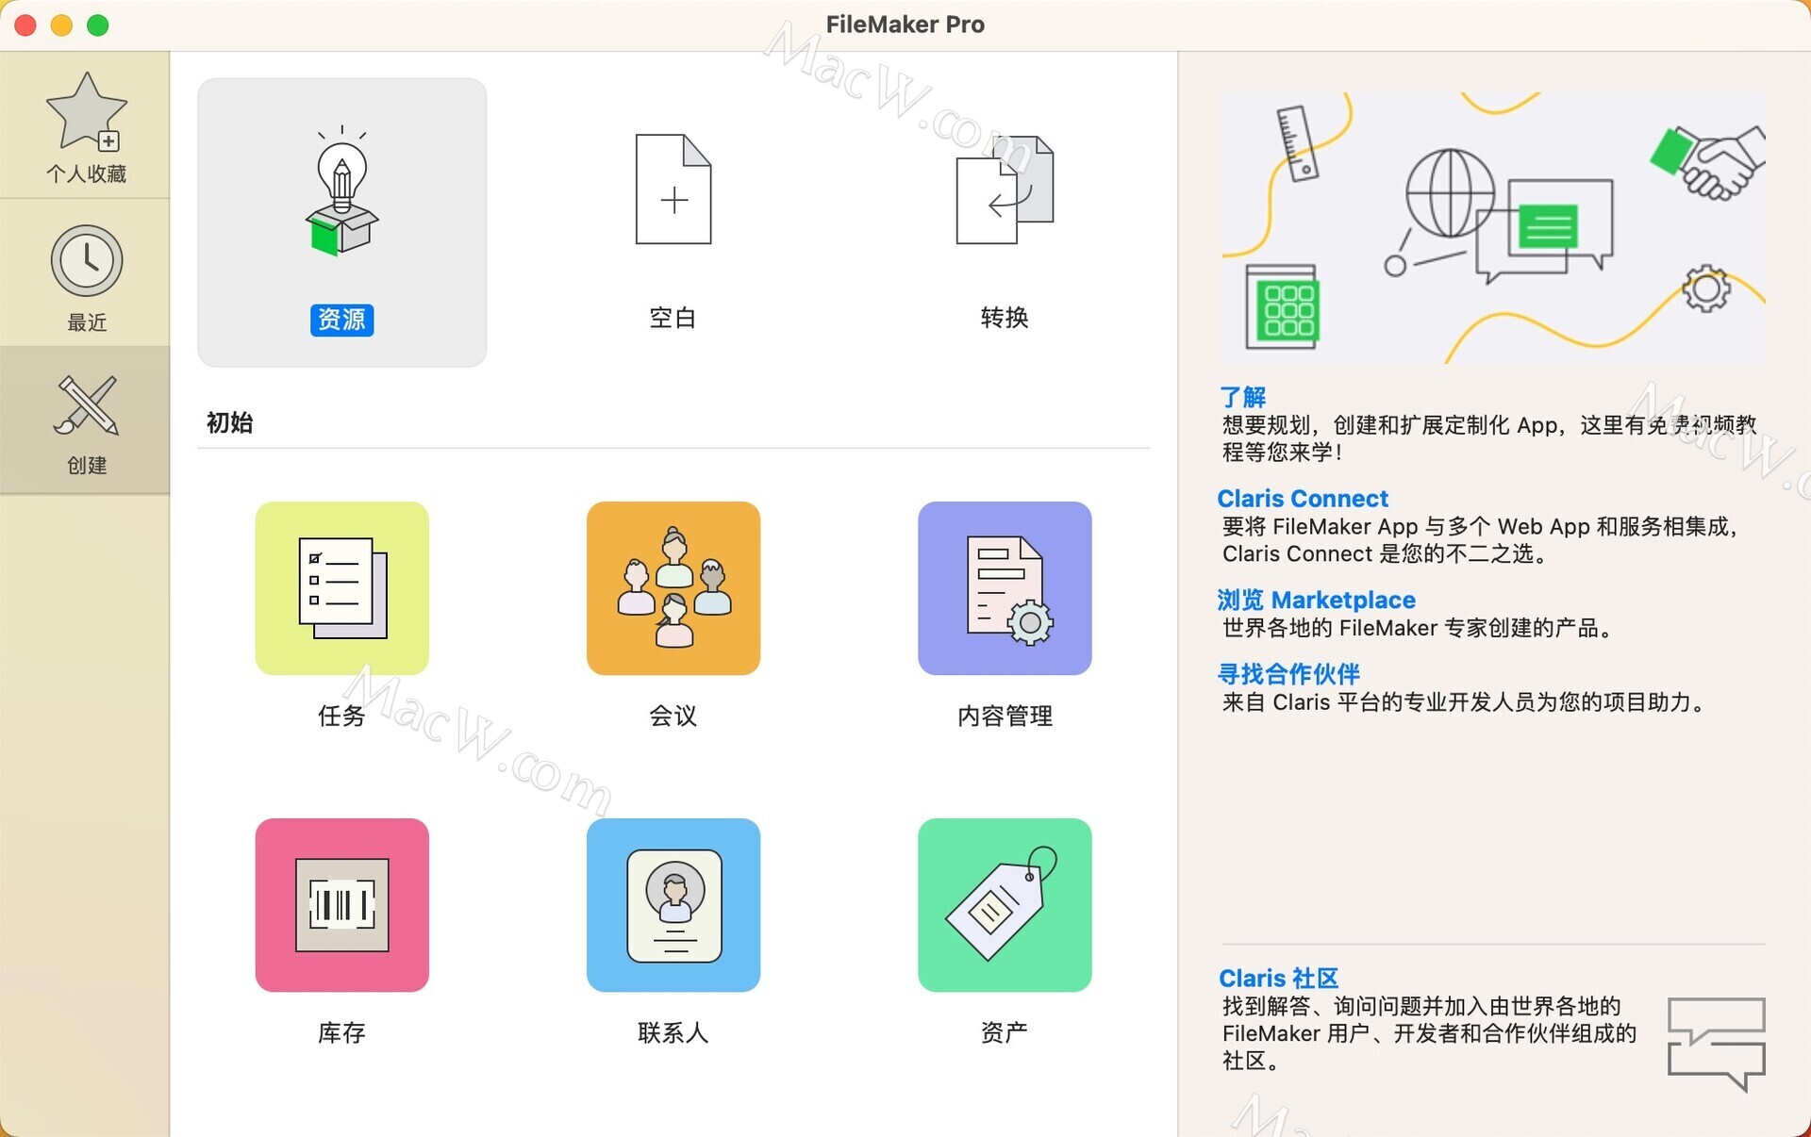Click the 转换 label text
The image size is (1811, 1137).
tap(1005, 318)
